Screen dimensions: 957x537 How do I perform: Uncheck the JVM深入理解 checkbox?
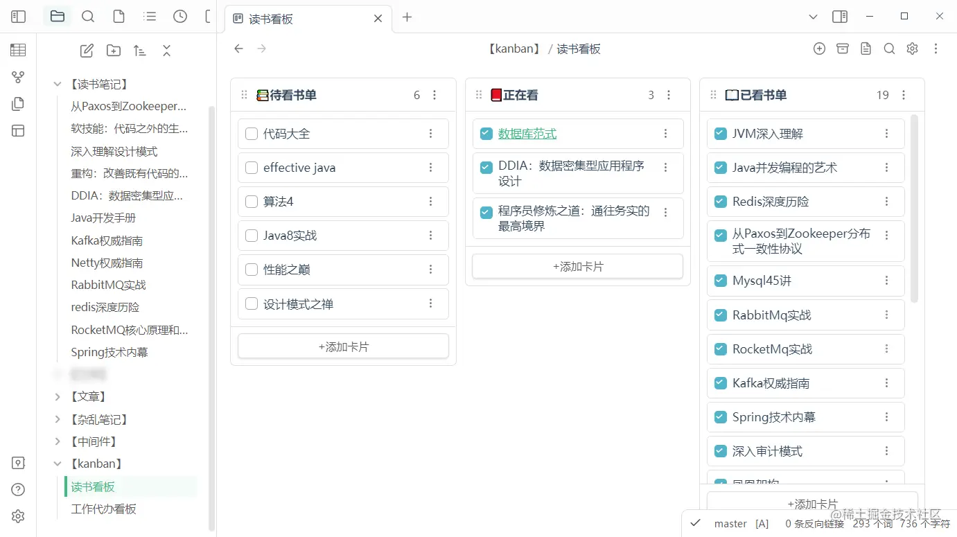[720, 134]
